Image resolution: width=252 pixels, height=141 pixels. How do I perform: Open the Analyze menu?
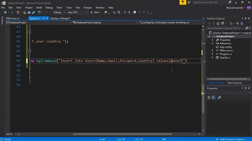click(x=87, y=7)
